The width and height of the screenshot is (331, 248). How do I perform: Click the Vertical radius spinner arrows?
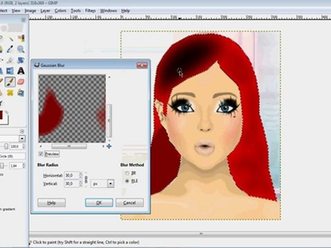point(81,184)
